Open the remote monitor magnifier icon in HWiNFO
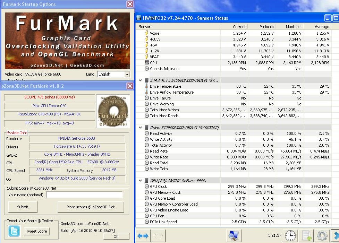This screenshot has height=243, width=339. (234, 236)
